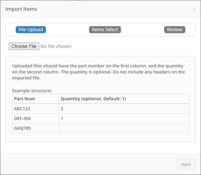
Task: Go to the Items Select step
Action: pyautogui.click(x=105, y=30)
